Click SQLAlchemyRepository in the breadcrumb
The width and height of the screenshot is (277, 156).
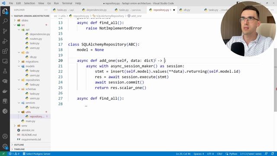coord(110,16)
